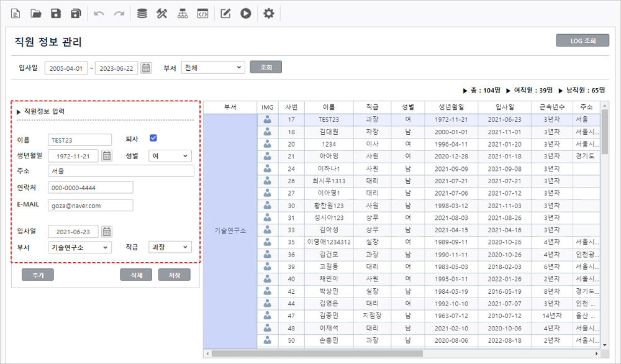The width and height of the screenshot is (621, 364).
Task: Open file using the folder icon
Action: 36,14
